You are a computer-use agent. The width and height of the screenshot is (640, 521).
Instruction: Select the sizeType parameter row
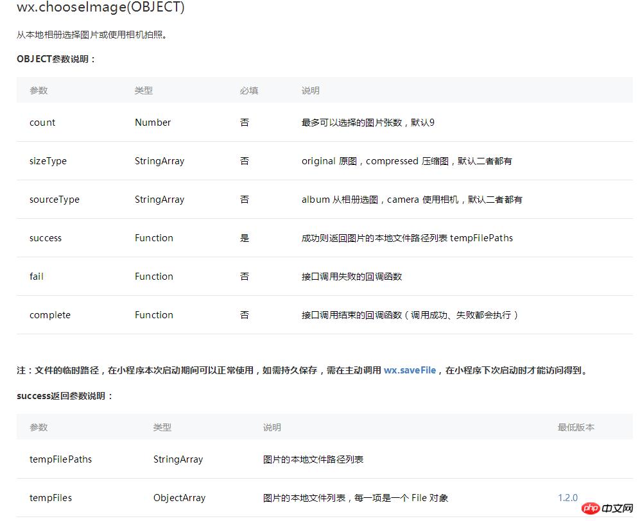pos(48,161)
